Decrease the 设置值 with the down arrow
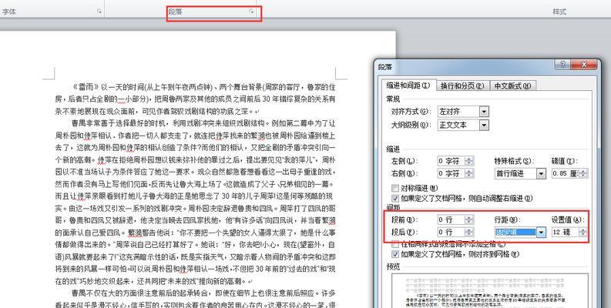The height and width of the screenshot is (308, 611). (582, 234)
